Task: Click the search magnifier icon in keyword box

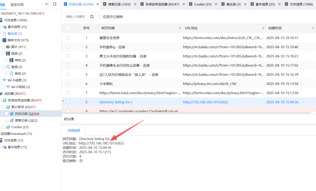Action: pyautogui.click(x=92, y=17)
